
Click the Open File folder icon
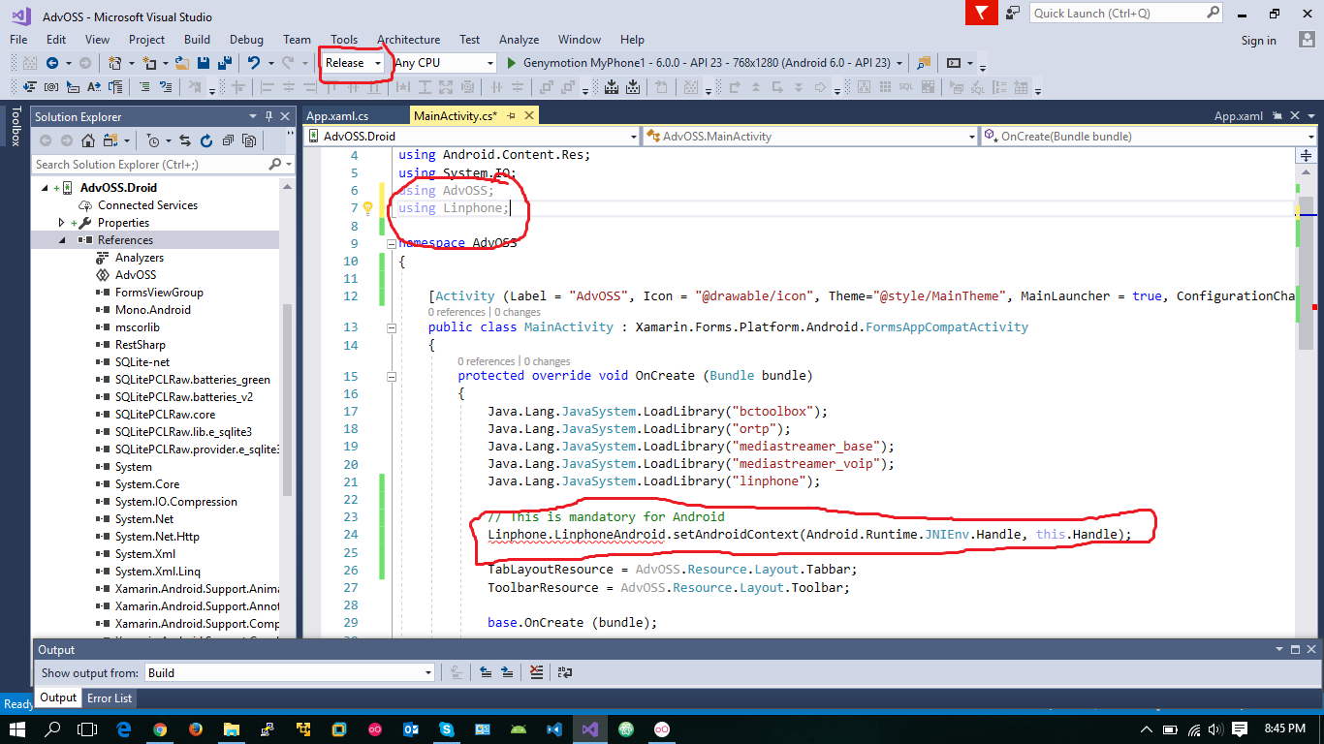coord(181,63)
